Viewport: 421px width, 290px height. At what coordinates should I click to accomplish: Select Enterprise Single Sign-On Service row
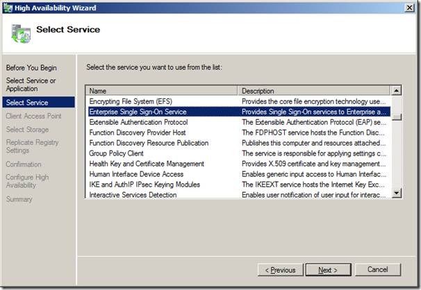[x=239, y=112]
